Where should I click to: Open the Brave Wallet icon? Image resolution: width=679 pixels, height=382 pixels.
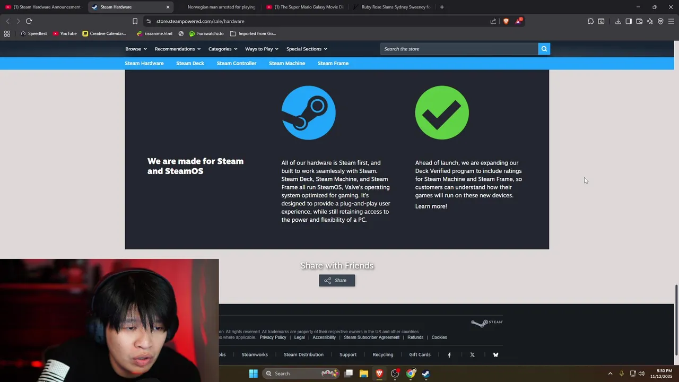click(639, 21)
